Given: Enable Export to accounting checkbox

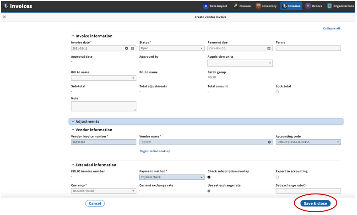Looking at the screenshot, I should (x=277, y=177).
